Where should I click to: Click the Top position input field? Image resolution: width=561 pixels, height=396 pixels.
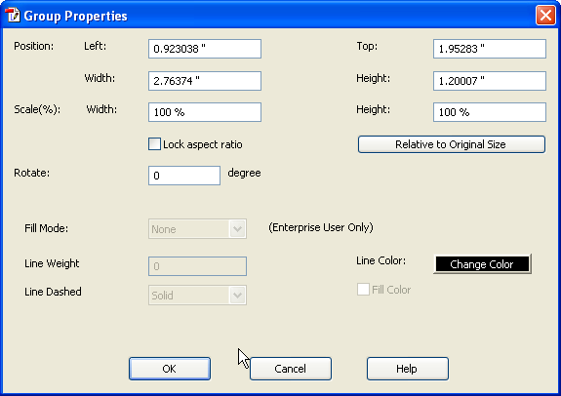click(x=490, y=49)
